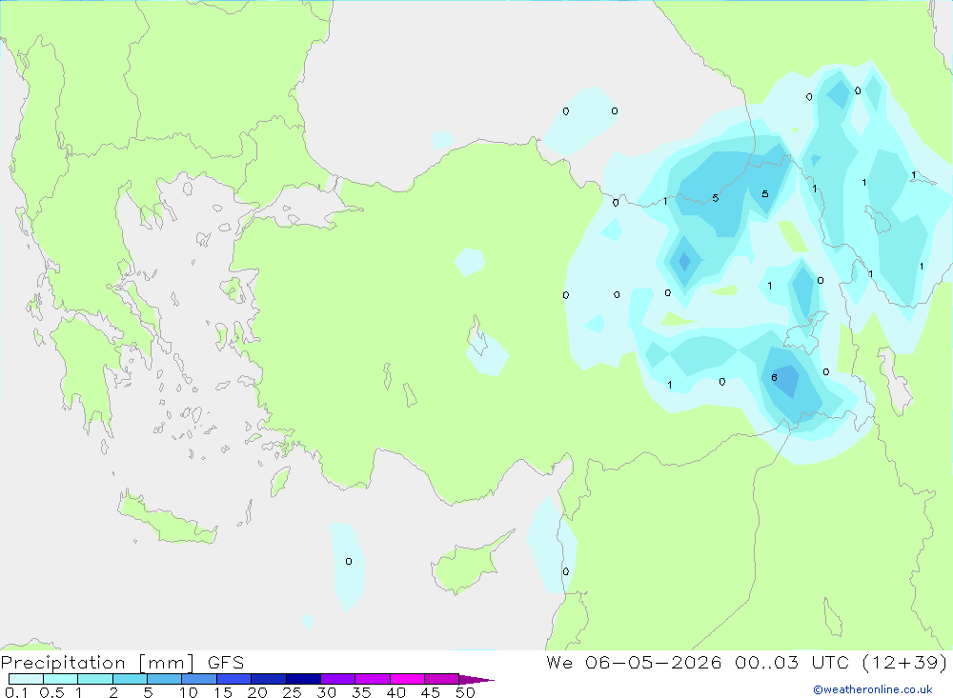Choose the dark navy 25–30 legend swatch
The image size is (953, 698).
click(x=303, y=679)
